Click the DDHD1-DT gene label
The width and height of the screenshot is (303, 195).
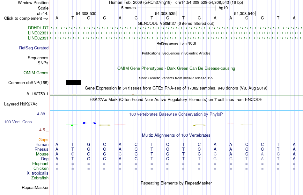[x=38, y=28]
